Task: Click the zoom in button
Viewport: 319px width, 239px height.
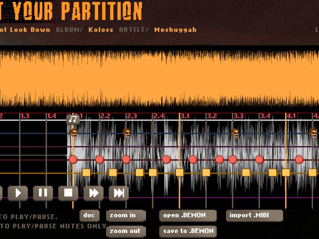Action: (x=126, y=215)
